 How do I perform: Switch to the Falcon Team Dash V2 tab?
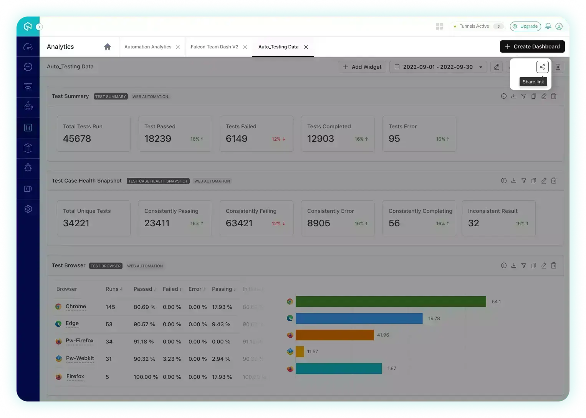pyautogui.click(x=214, y=47)
